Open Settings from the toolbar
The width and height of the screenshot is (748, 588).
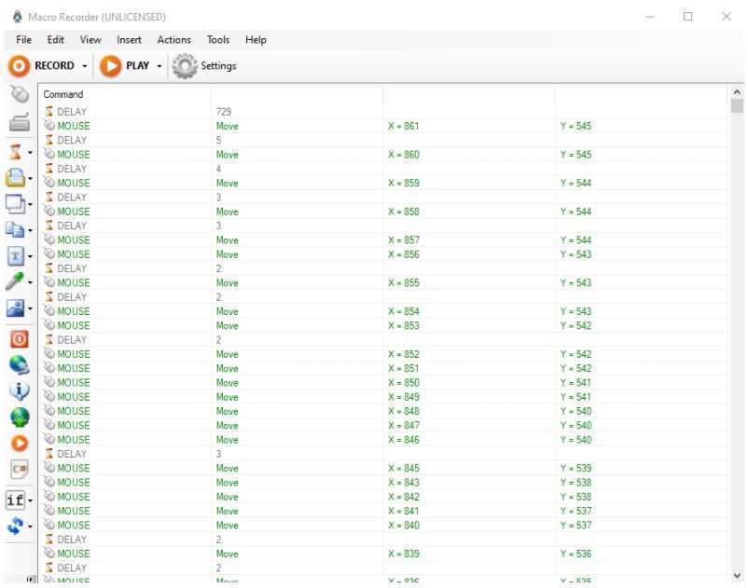coord(205,66)
